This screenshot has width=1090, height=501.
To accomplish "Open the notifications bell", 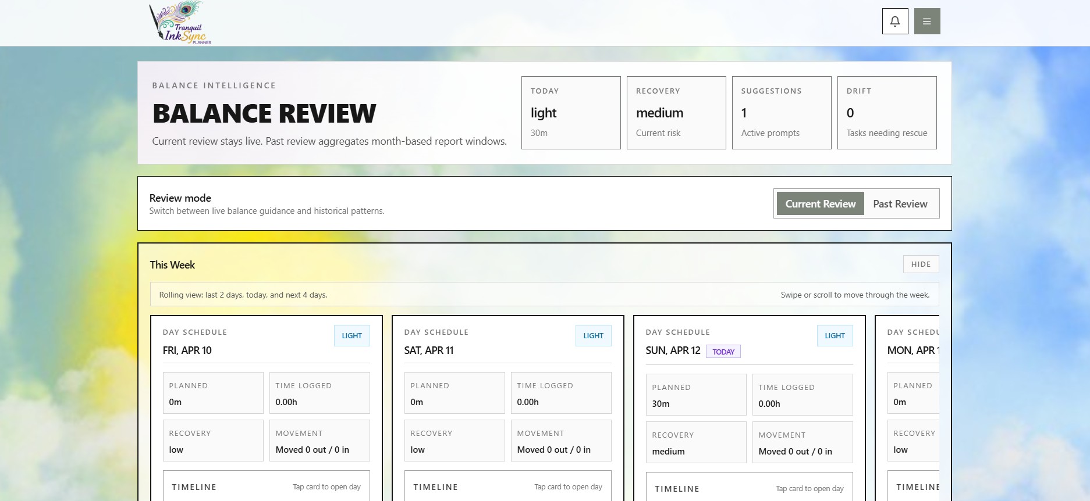I will 895,22.
